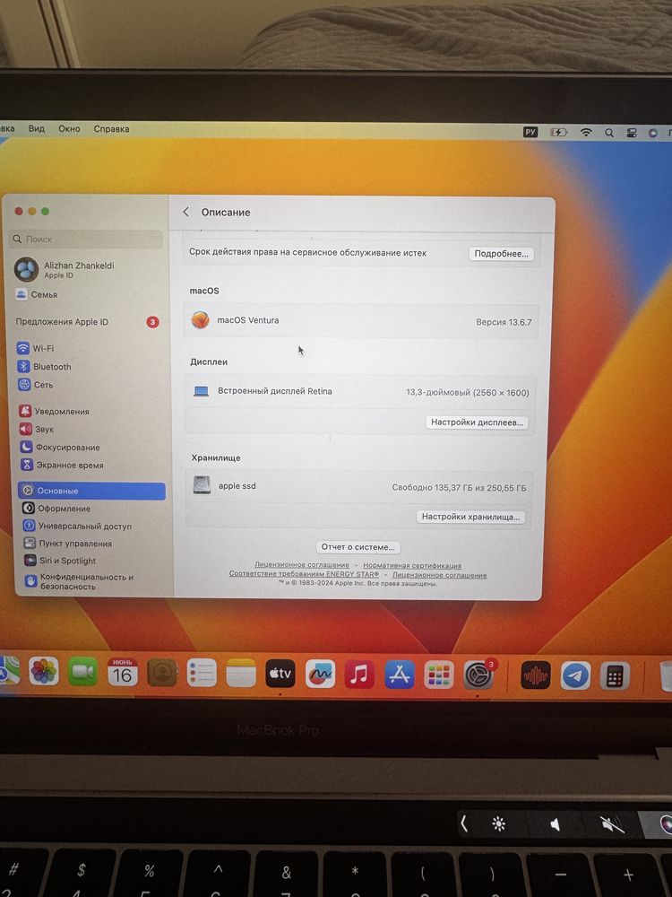Open Launchpad from the Dock

coord(439,675)
